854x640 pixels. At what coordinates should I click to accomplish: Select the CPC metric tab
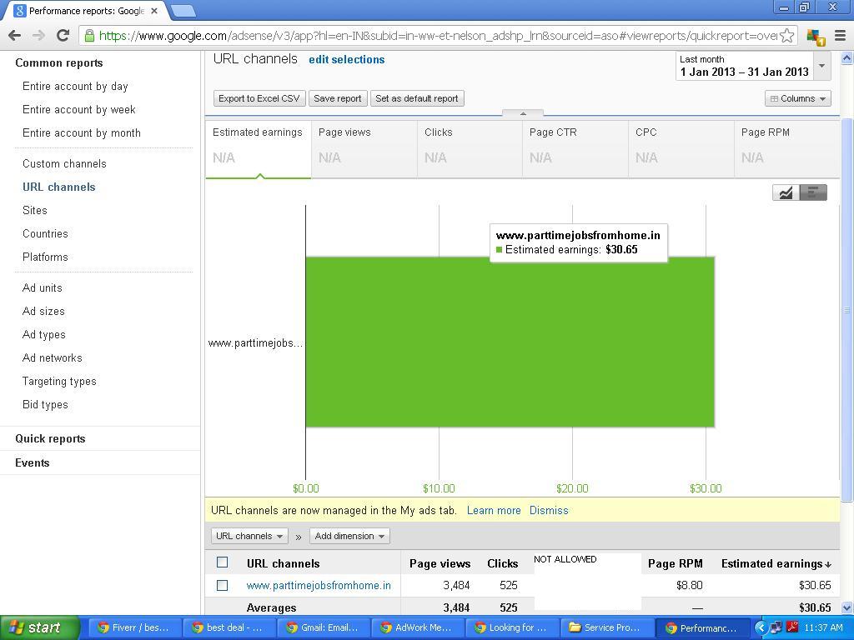click(681, 149)
